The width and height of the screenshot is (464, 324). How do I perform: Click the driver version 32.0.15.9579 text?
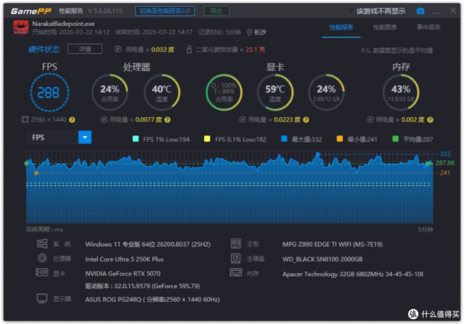142,286
